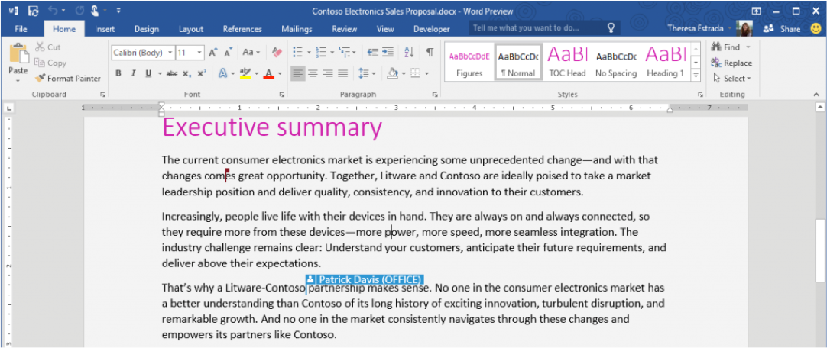Apply the Heading 1 style
The width and height of the screenshot is (827, 348).
click(665, 62)
